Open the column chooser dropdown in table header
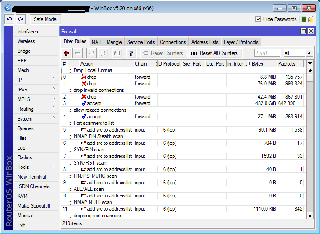 tap(310, 64)
